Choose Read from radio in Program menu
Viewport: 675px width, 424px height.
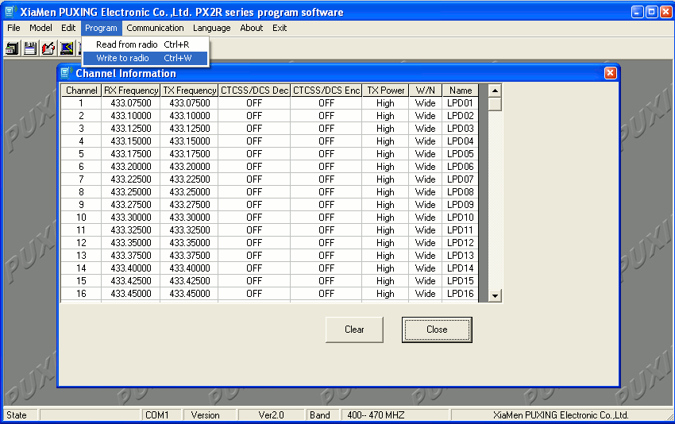click(x=145, y=44)
